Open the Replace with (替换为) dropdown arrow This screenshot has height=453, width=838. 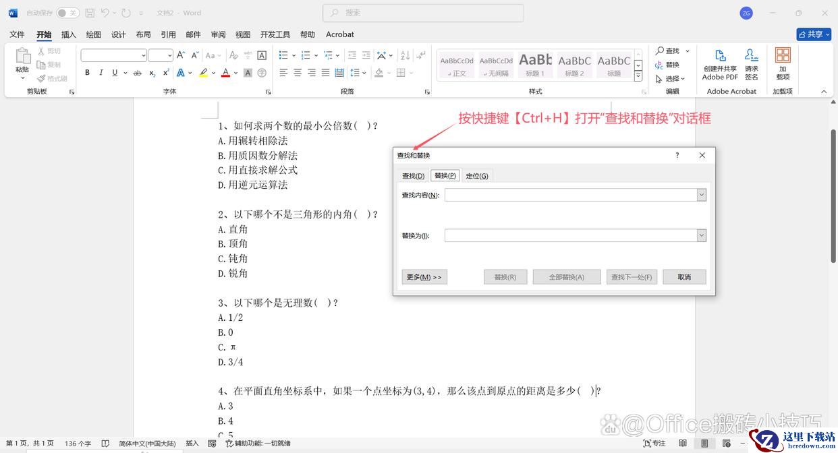coord(702,235)
